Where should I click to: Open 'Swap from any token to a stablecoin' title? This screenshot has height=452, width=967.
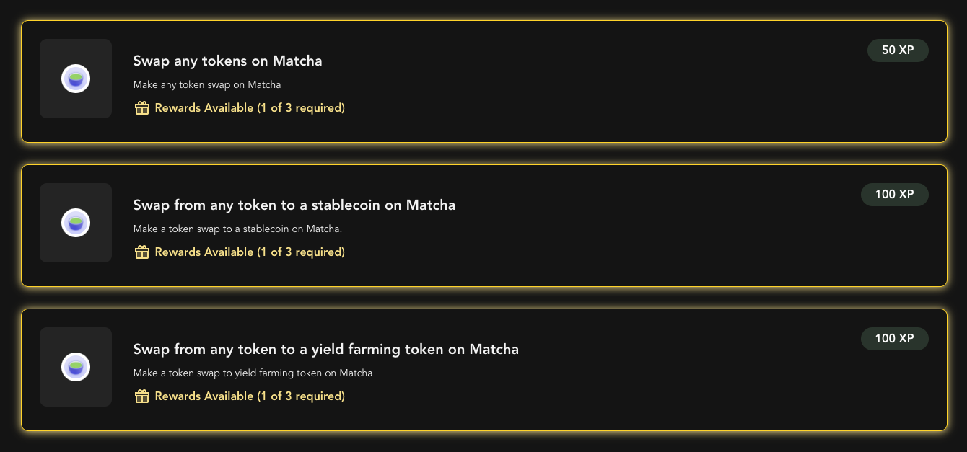294,205
